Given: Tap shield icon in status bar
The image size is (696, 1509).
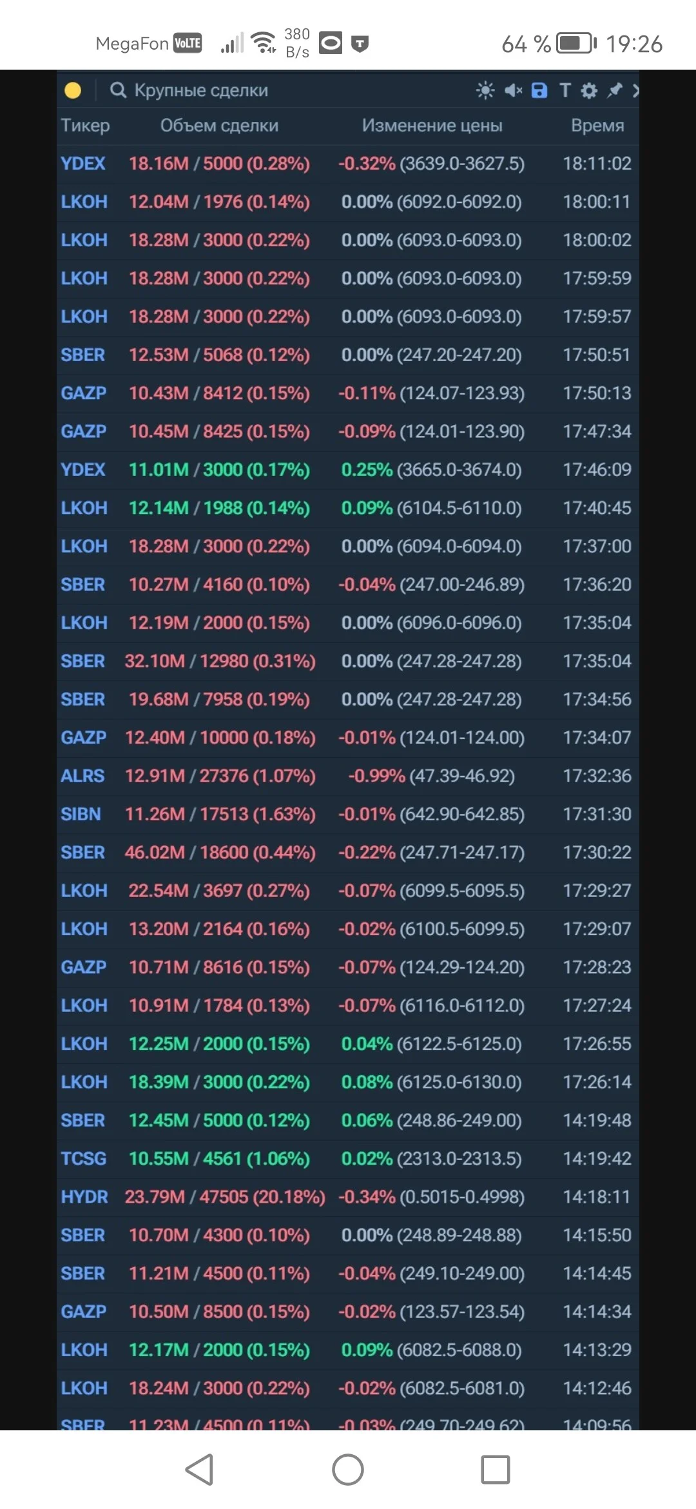Looking at the screenshot, I should click(360, 44).
